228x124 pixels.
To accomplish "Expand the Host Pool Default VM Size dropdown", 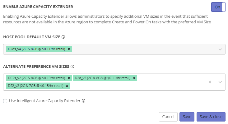I will tap(220, 49).
